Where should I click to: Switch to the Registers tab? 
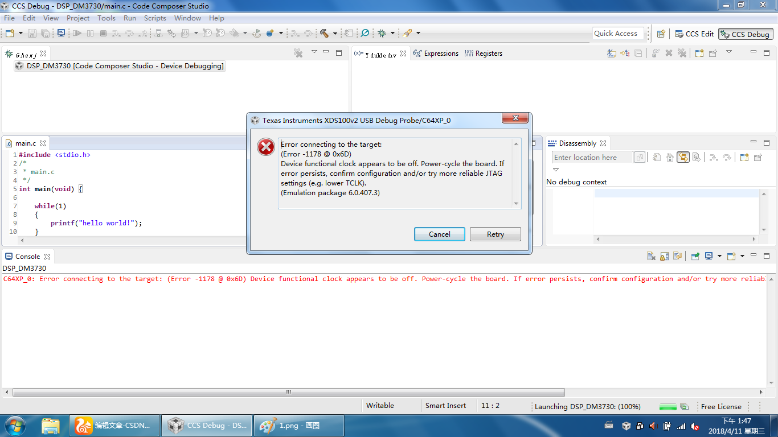484,53
